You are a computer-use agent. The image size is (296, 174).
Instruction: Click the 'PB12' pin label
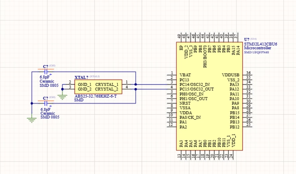(x=234, y=127)
